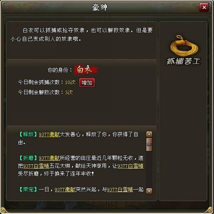
Task: Open 9377白雪晴 link before 五花大绑
Action: [36, 166]
